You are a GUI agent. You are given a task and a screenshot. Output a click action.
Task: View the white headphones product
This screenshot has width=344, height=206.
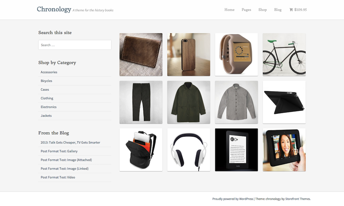pos(189,150)
